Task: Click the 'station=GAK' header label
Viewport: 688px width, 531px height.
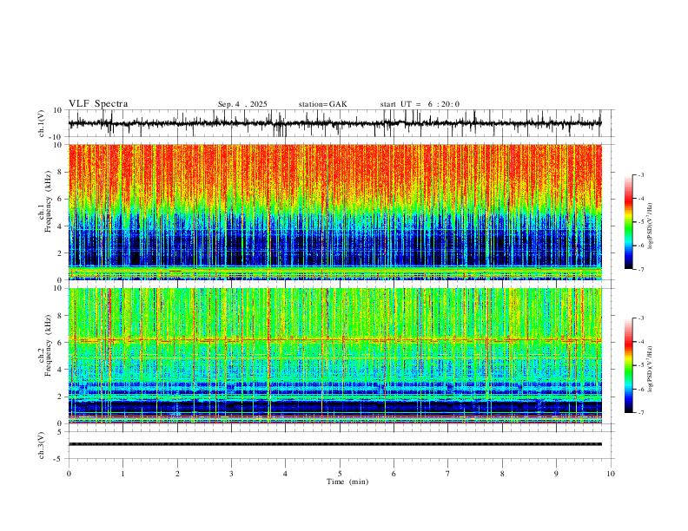Action: pyautogui.click(x=322, y=104)
